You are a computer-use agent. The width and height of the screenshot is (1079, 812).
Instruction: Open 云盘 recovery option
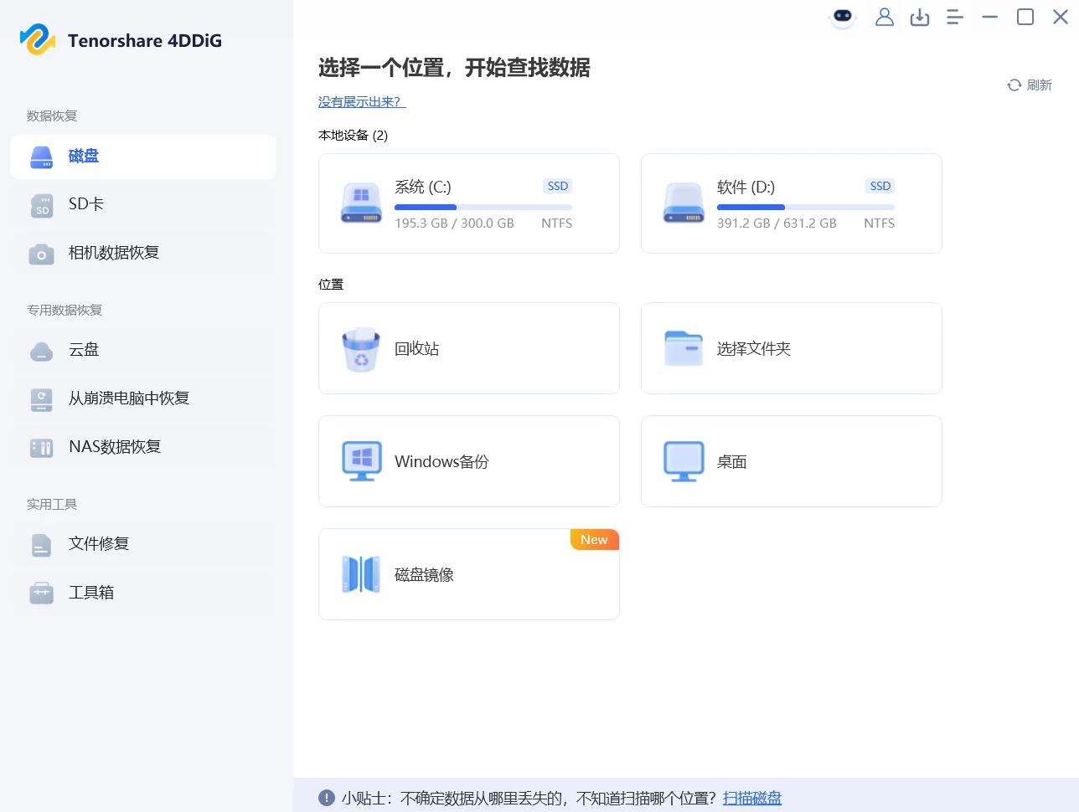pos(143,351)
